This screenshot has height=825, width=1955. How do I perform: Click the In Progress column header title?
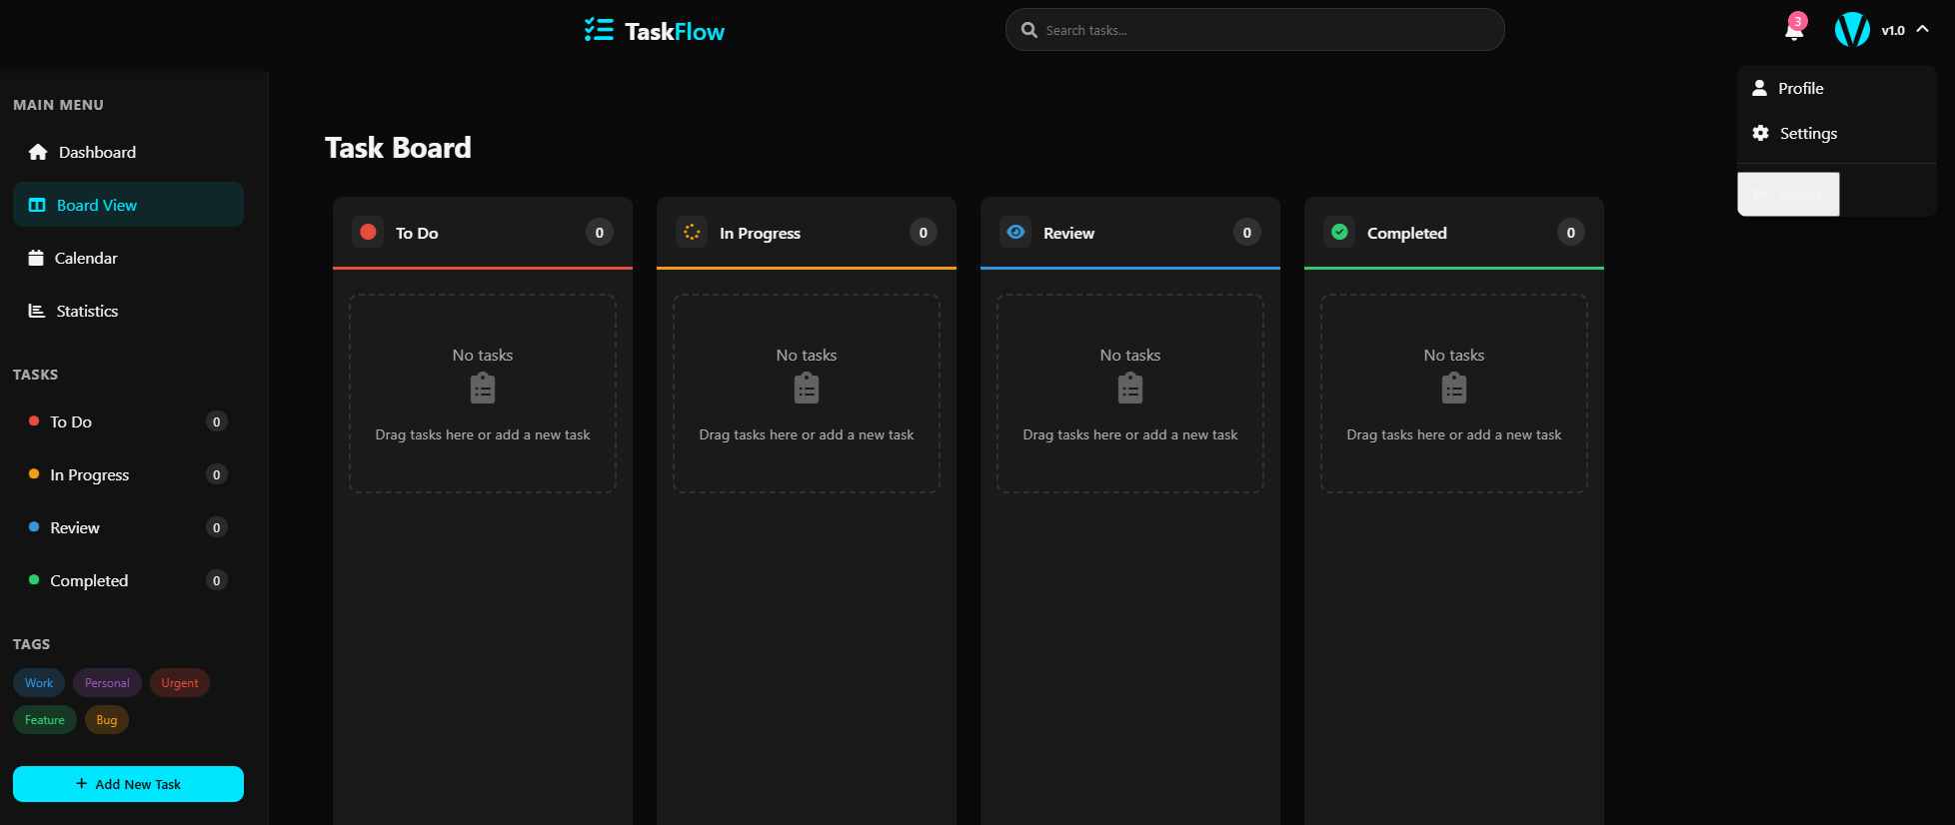click(760, 233)
